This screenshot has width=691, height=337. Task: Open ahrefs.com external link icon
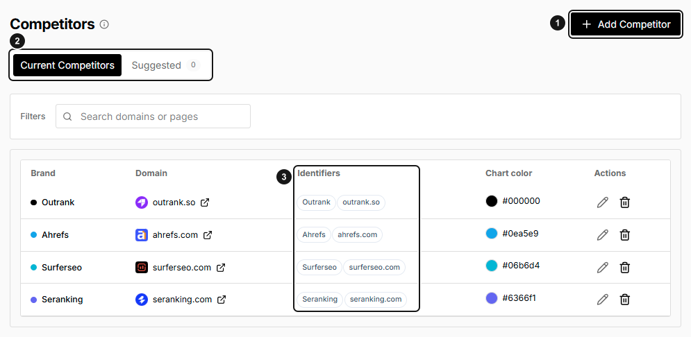point(208,235)
